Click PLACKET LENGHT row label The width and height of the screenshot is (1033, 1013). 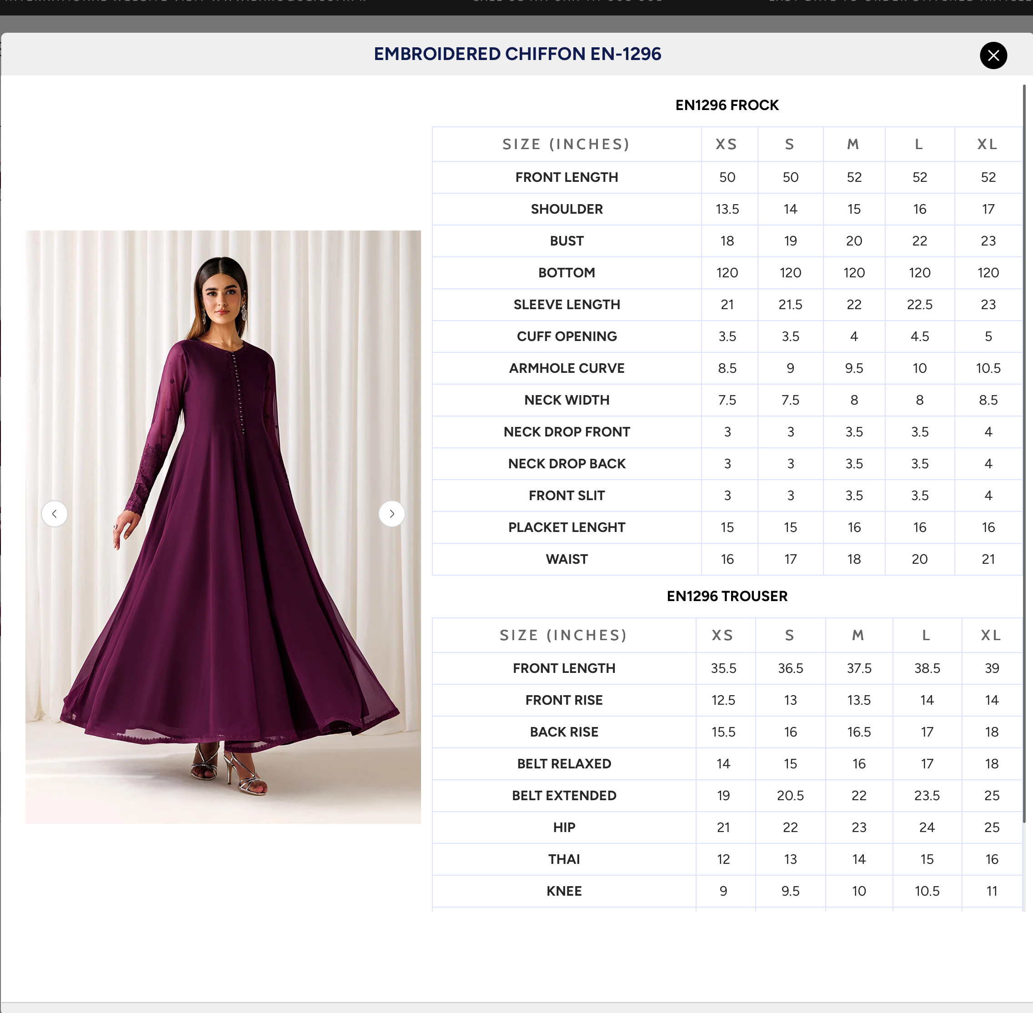567,528
